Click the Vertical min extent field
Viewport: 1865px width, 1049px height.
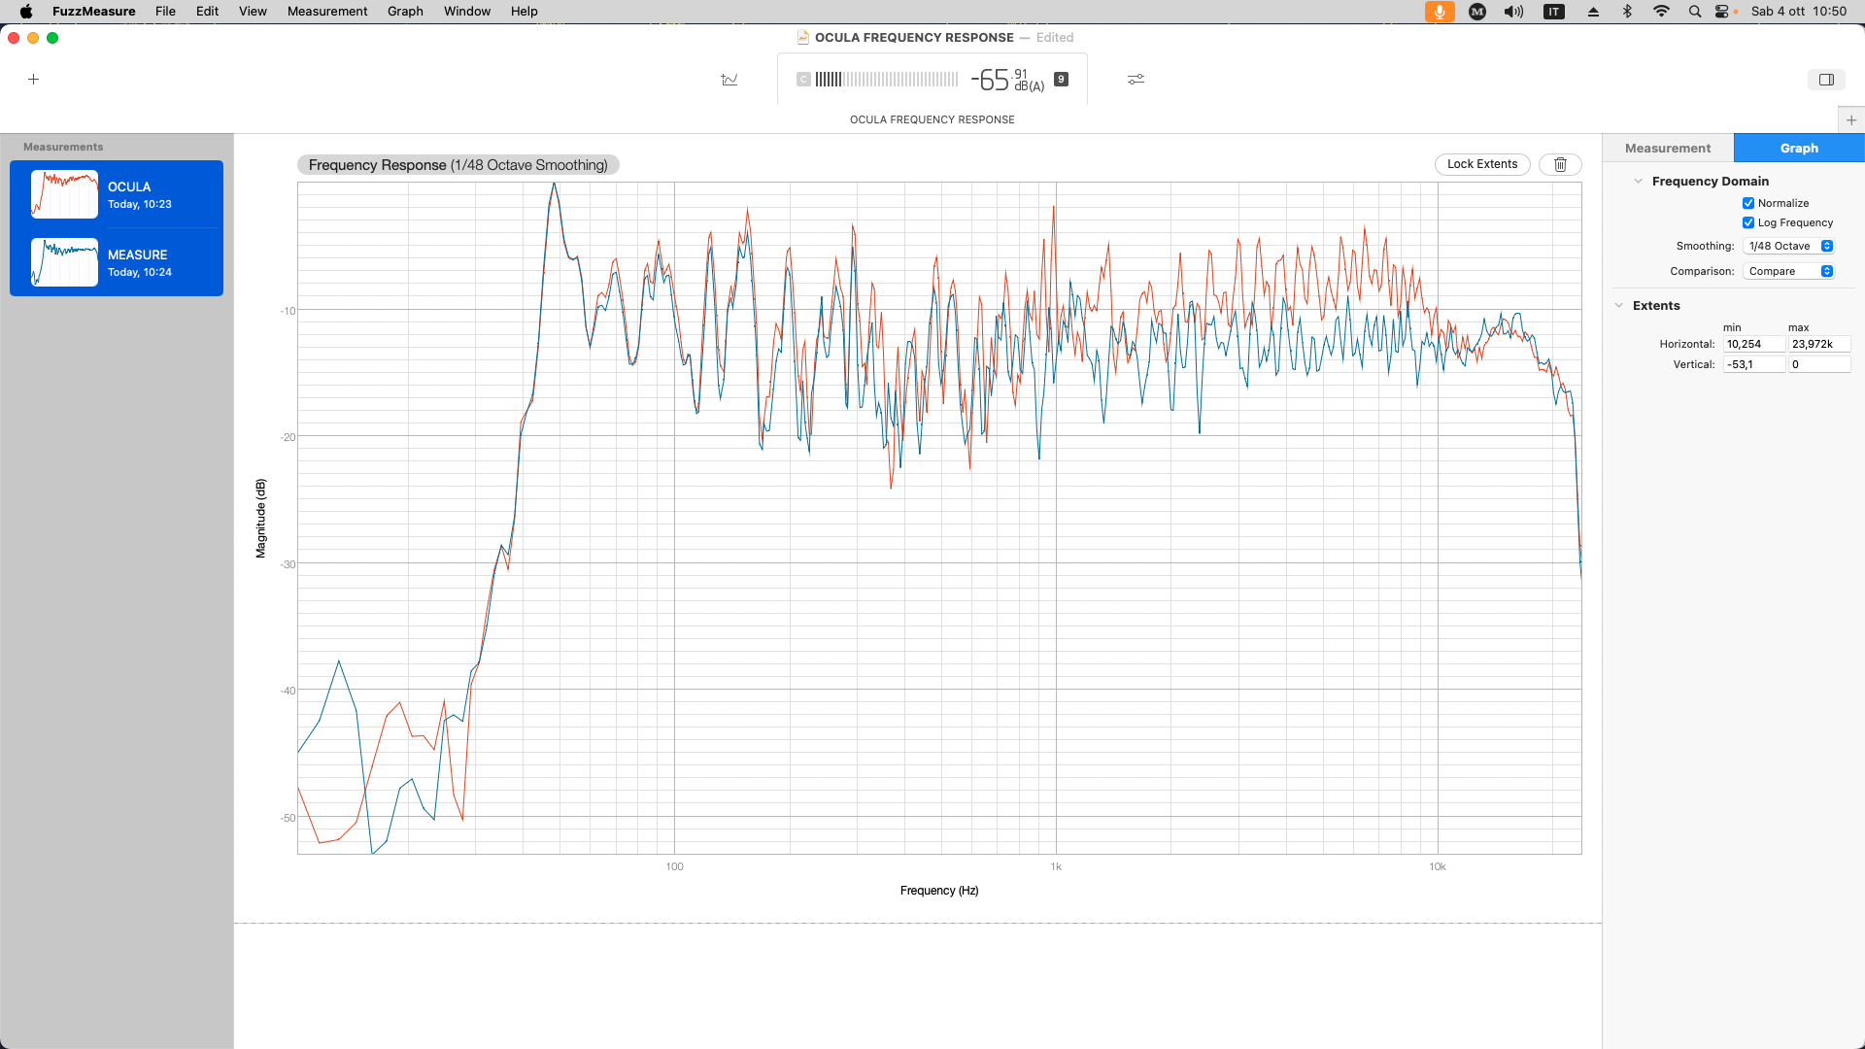click(x=1753, y=364)
